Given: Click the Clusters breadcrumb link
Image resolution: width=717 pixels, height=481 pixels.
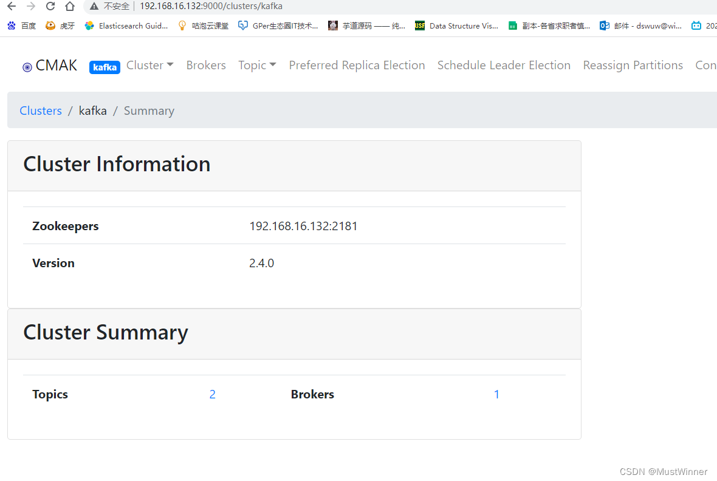Looking at the screenshot, I should click(40, 111).
